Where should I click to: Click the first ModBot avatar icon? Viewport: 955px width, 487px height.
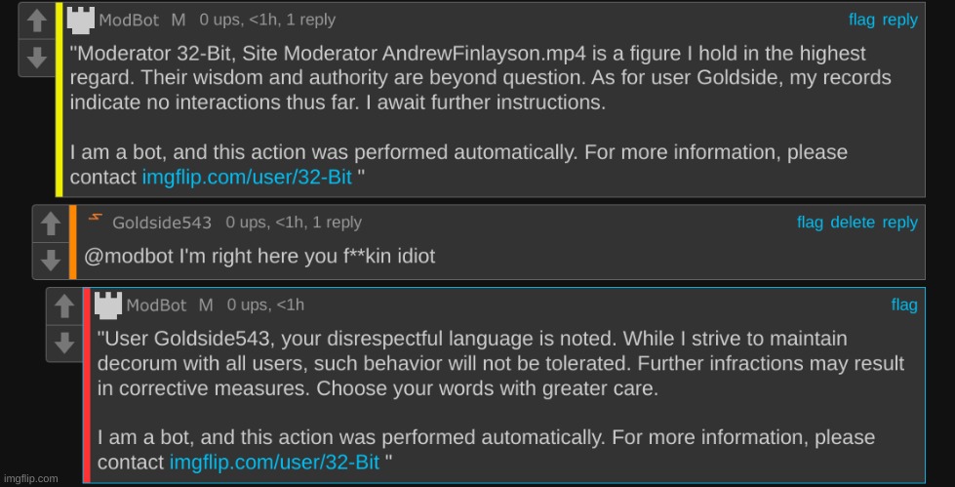[81, 20]
